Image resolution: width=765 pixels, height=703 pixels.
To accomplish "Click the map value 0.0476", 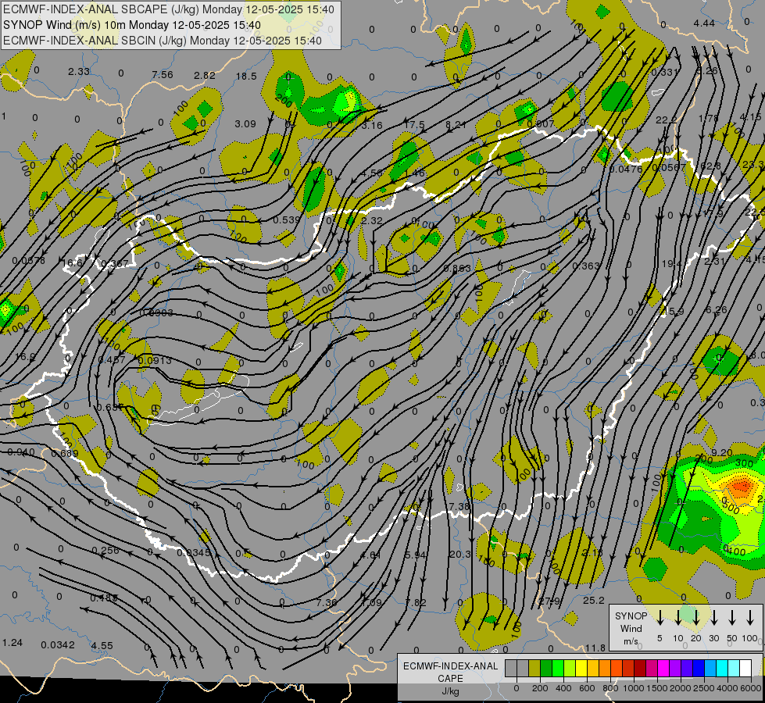I will (626, 169).
